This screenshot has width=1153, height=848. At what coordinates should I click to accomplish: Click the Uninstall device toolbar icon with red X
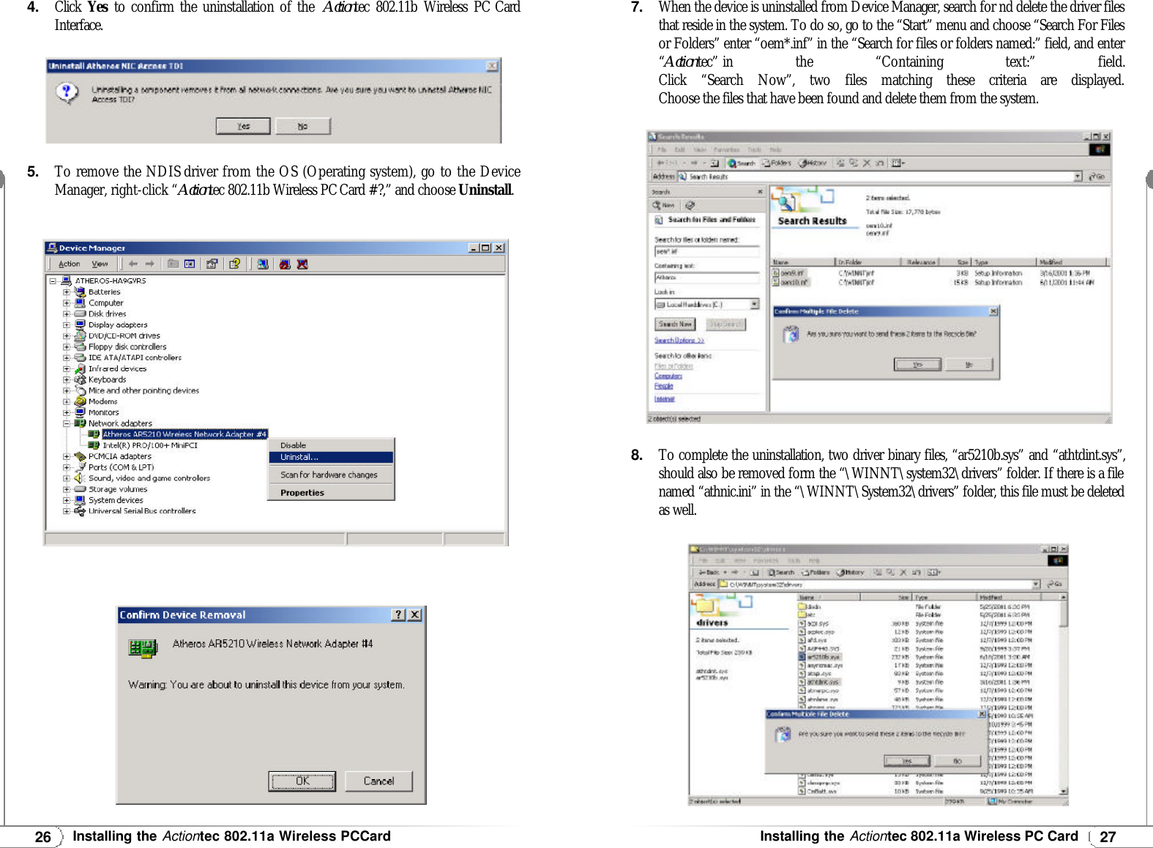point(302,264)
